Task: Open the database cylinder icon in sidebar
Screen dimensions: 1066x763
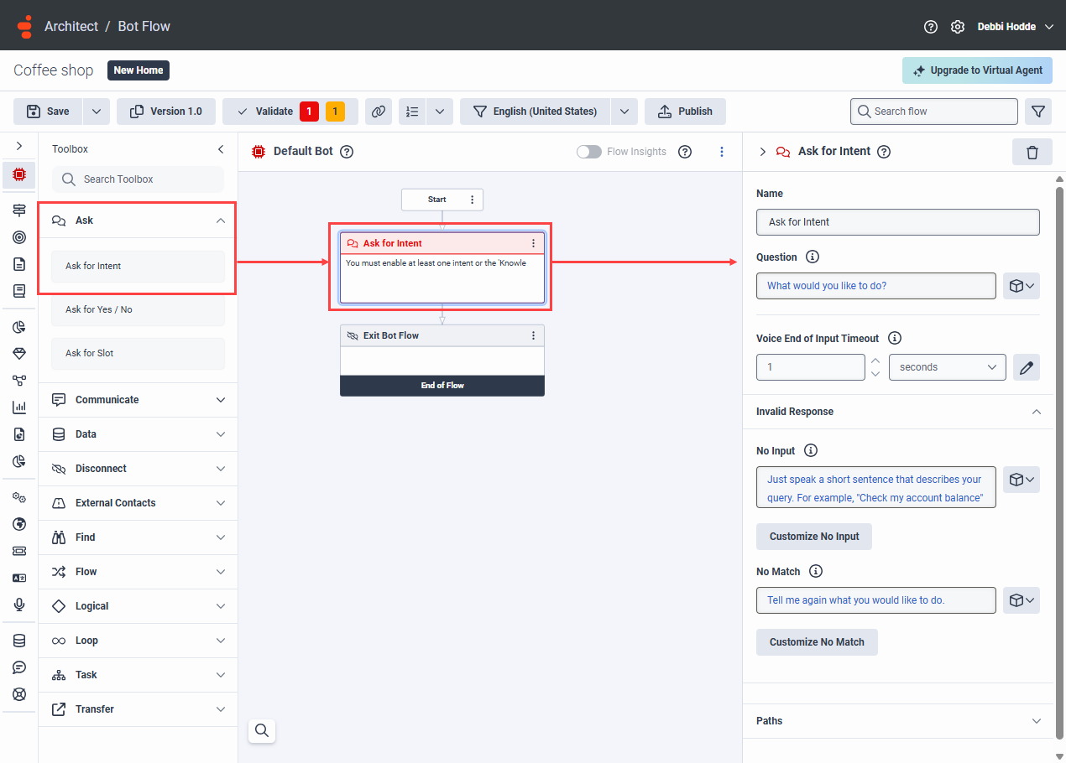Action: click(19, 641)
